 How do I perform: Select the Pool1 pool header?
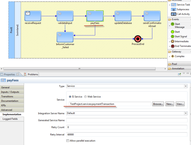tap(11, 30)
